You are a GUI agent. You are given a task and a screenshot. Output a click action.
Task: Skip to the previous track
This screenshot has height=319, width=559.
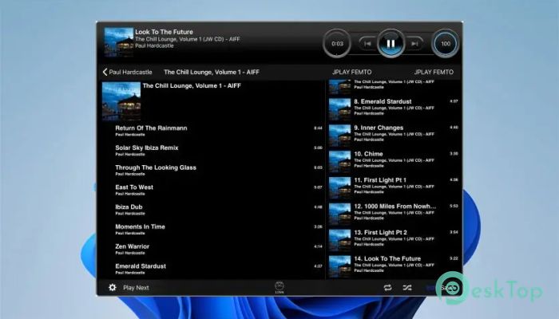pyautogui.click(x=367, y=43)
